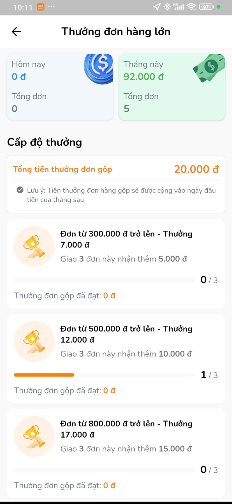232x504 pixels.
Task: Tap the 20.000 đ total bonus amount
Action: coord(196,169)
